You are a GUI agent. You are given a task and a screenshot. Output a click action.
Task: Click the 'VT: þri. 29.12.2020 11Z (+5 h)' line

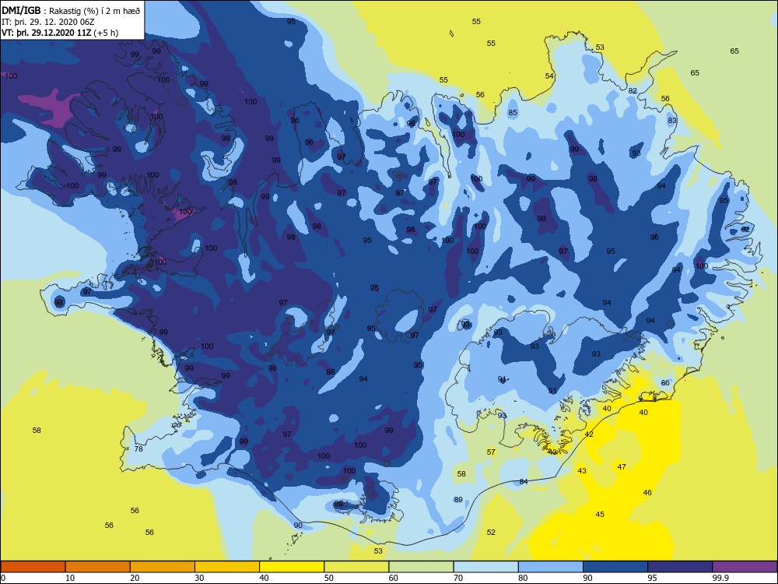(60, 33)
